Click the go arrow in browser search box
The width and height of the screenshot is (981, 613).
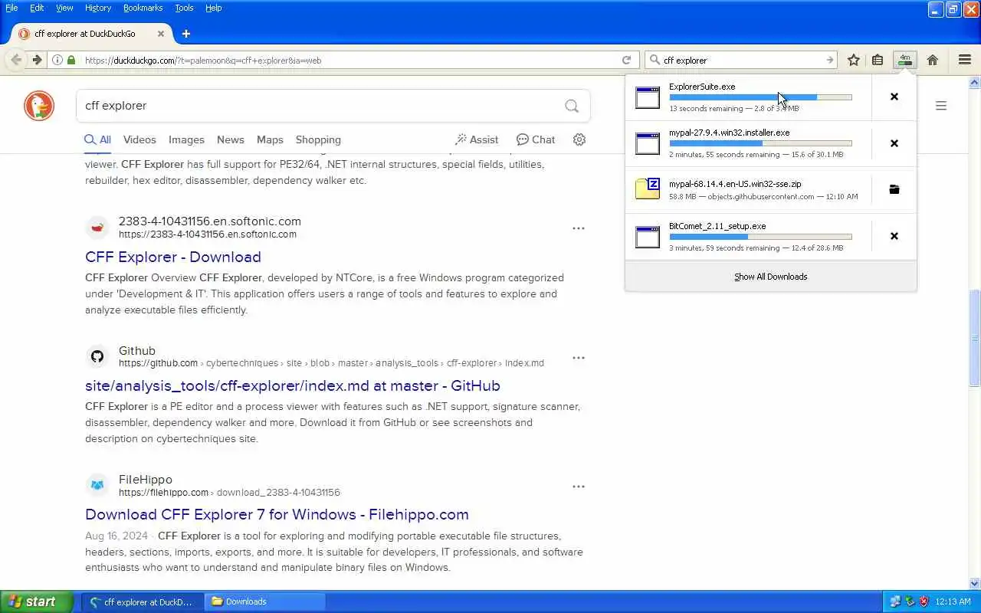829,60
